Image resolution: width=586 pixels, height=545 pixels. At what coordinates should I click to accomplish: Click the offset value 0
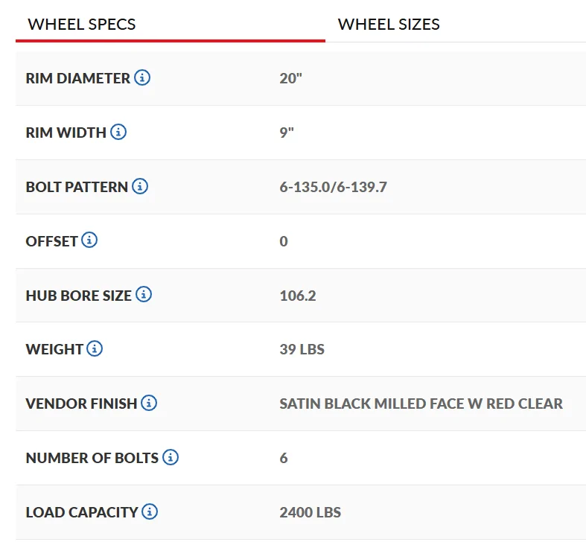click(284, 241)
